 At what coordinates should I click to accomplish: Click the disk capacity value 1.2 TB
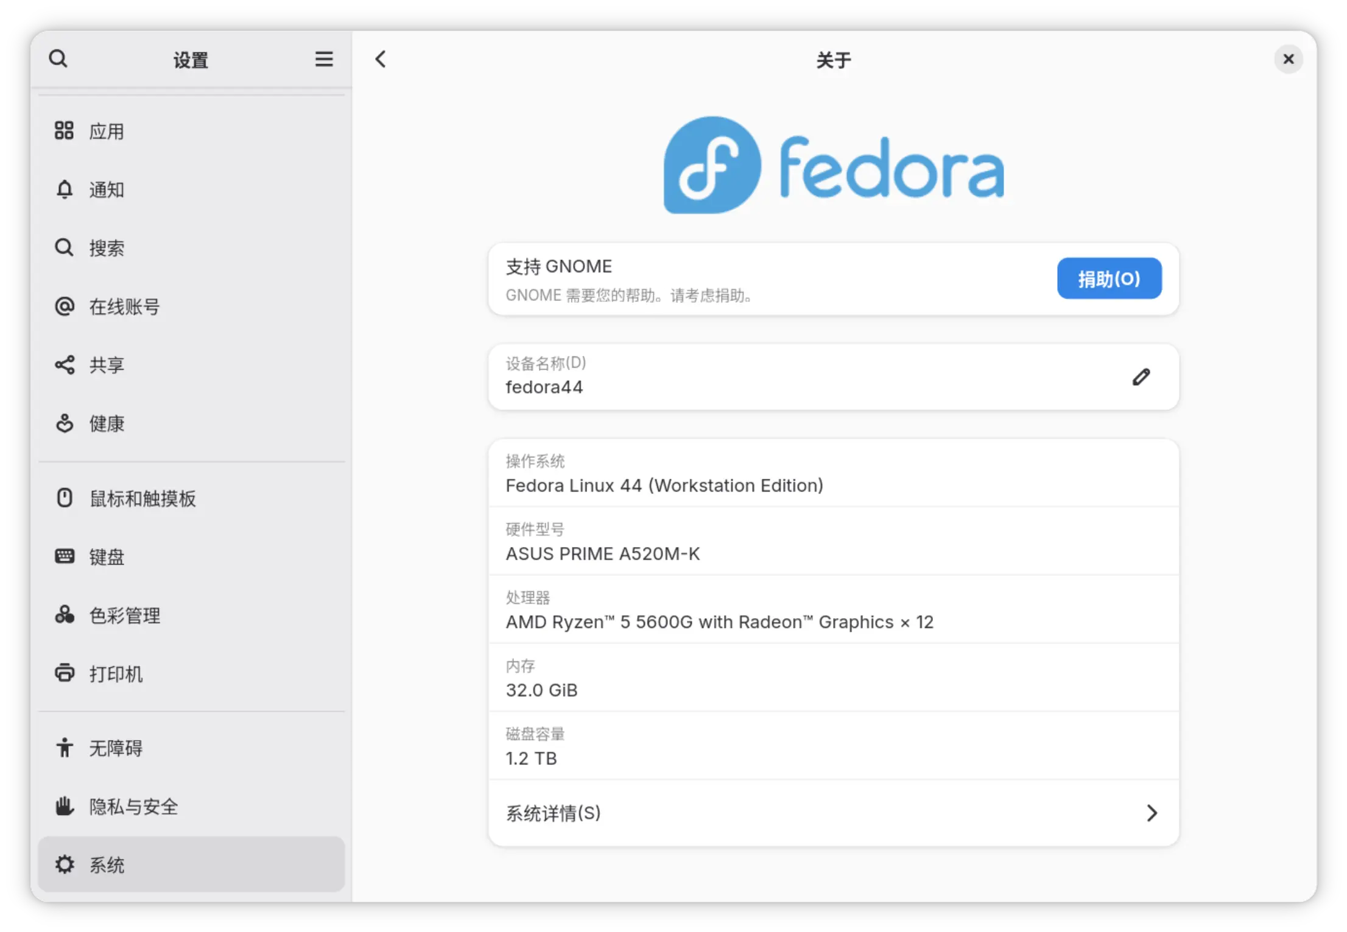click(531, 758)
